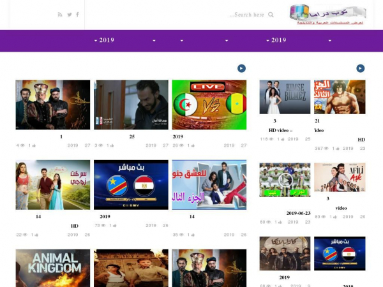Click eye icon showing 367 views
The height and width of the screenshot is (287, 383).
tap(326, 149)
